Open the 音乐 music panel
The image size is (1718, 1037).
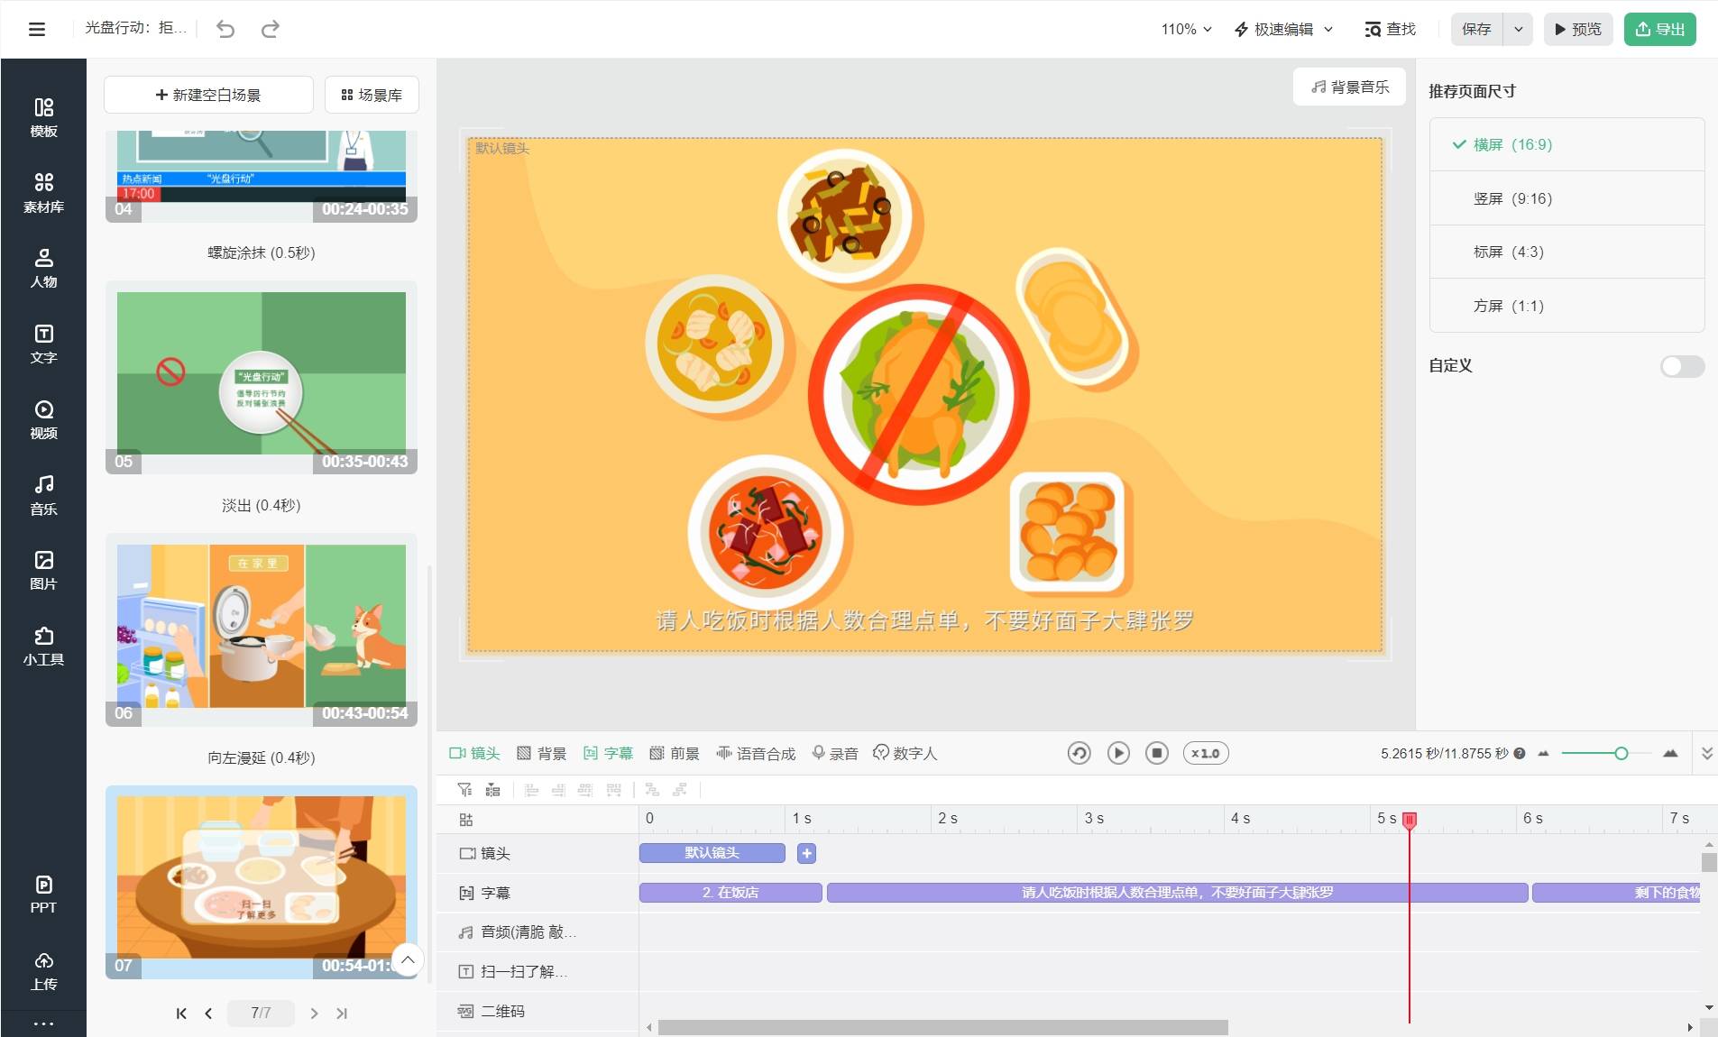point(43,495)
